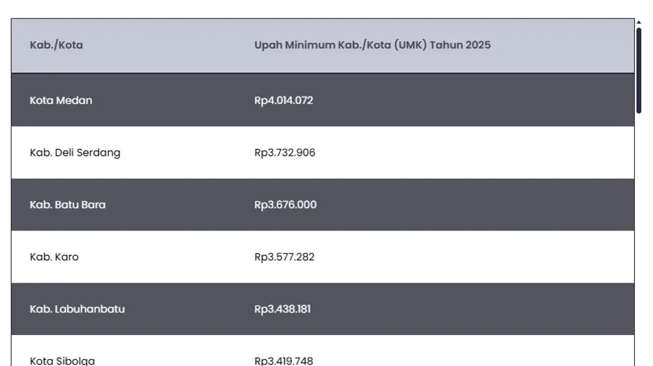Click the Rp3.577.282 wage value
653x366 pixels.
click(285, 257)
